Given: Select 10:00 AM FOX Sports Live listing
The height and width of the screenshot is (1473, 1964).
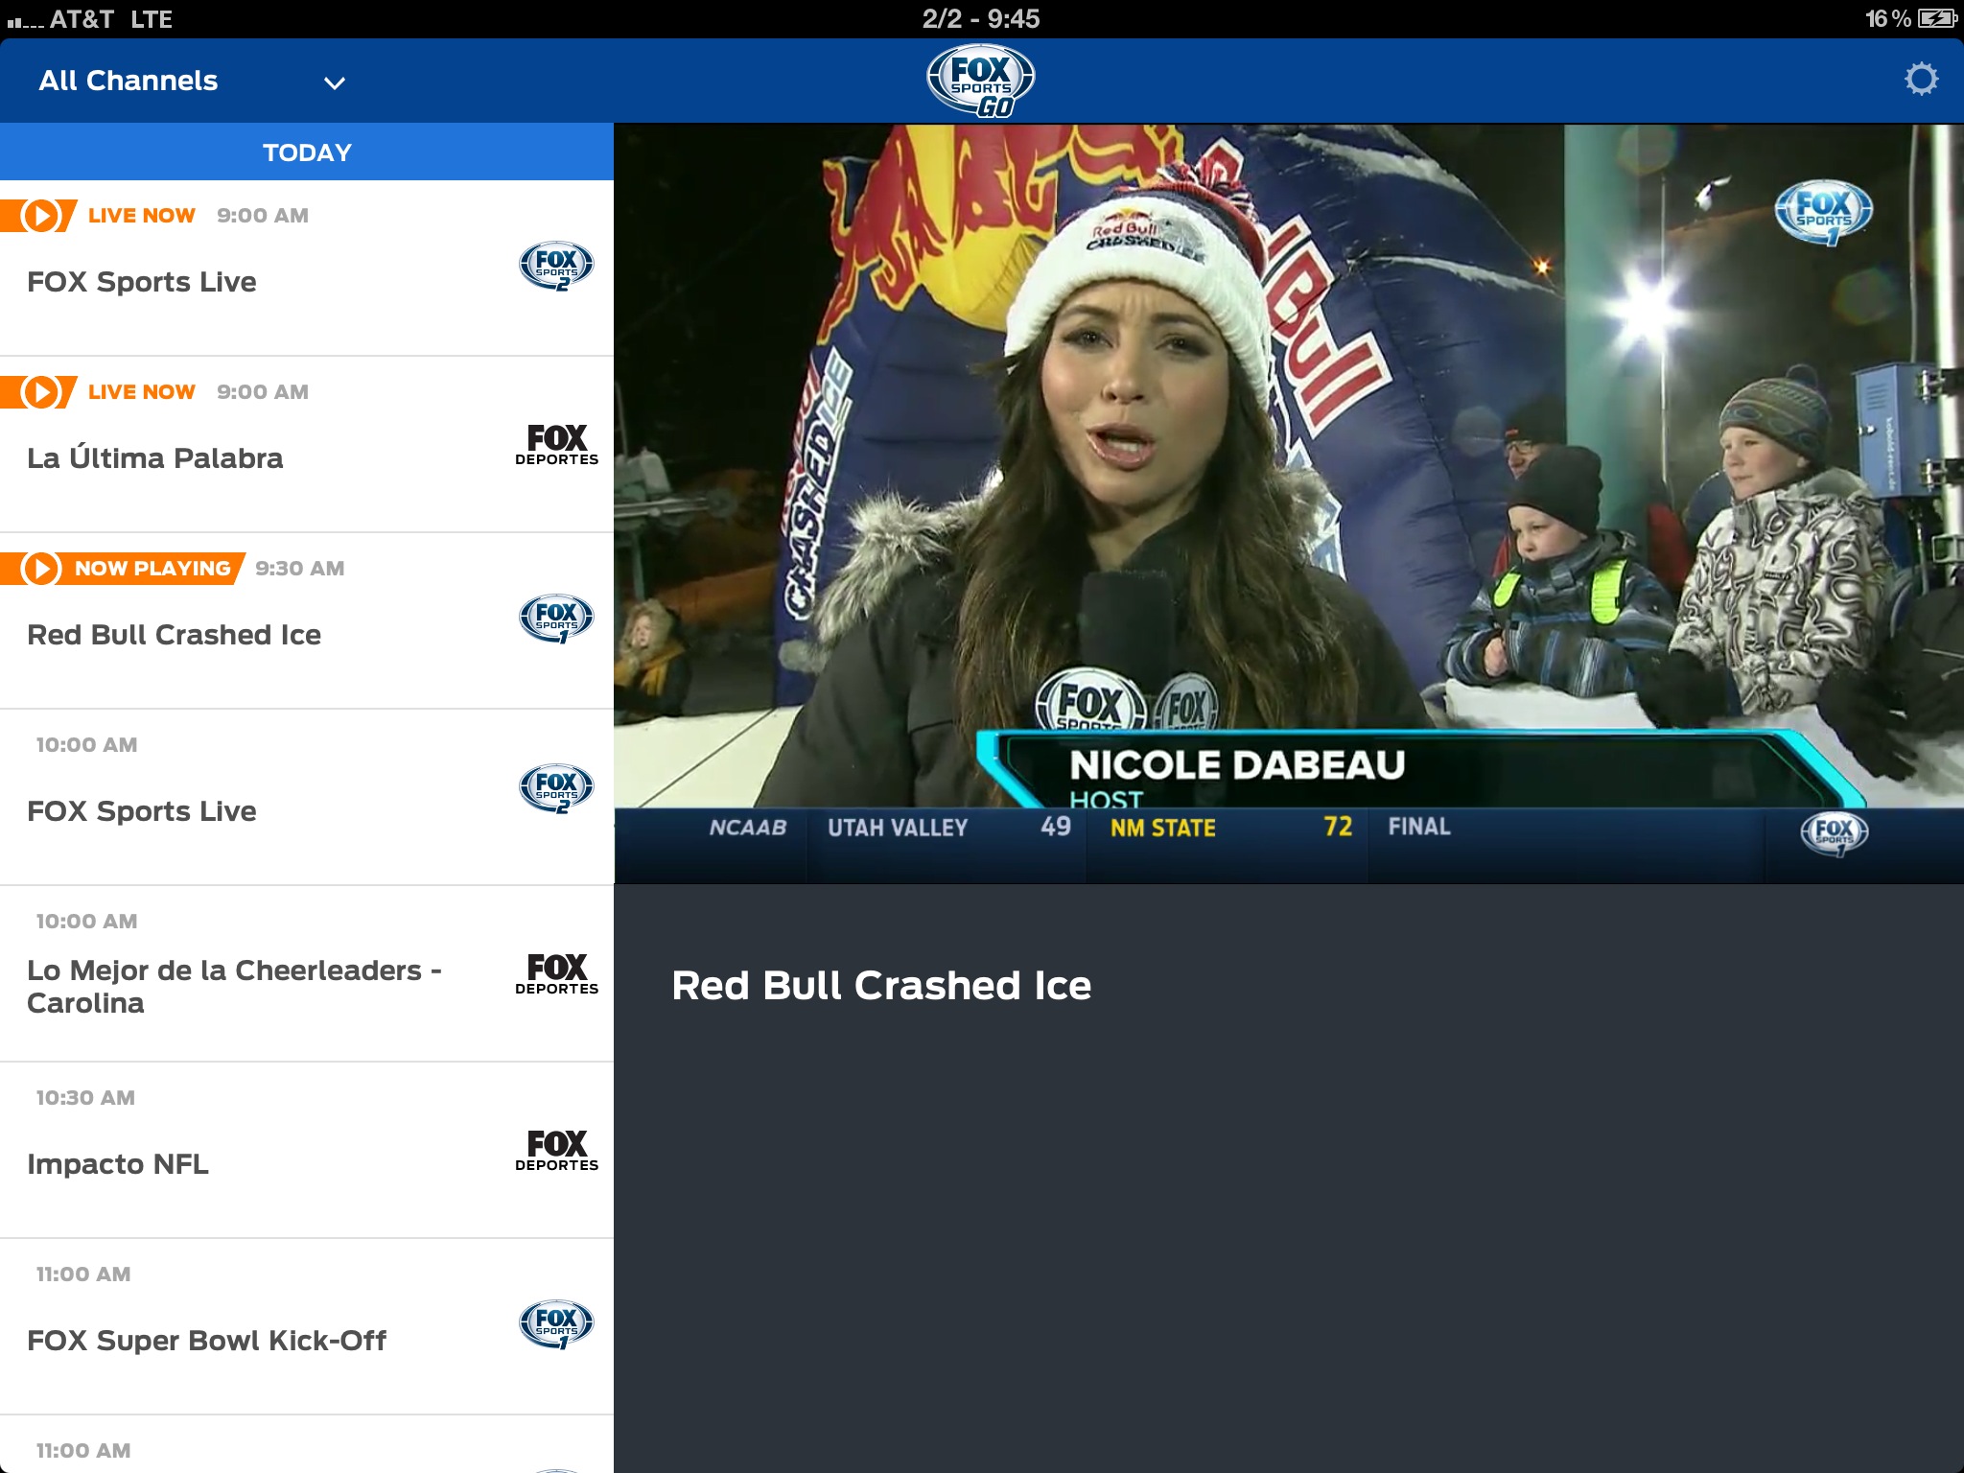Looking at the screenshot, I should (x=142, y=811).
